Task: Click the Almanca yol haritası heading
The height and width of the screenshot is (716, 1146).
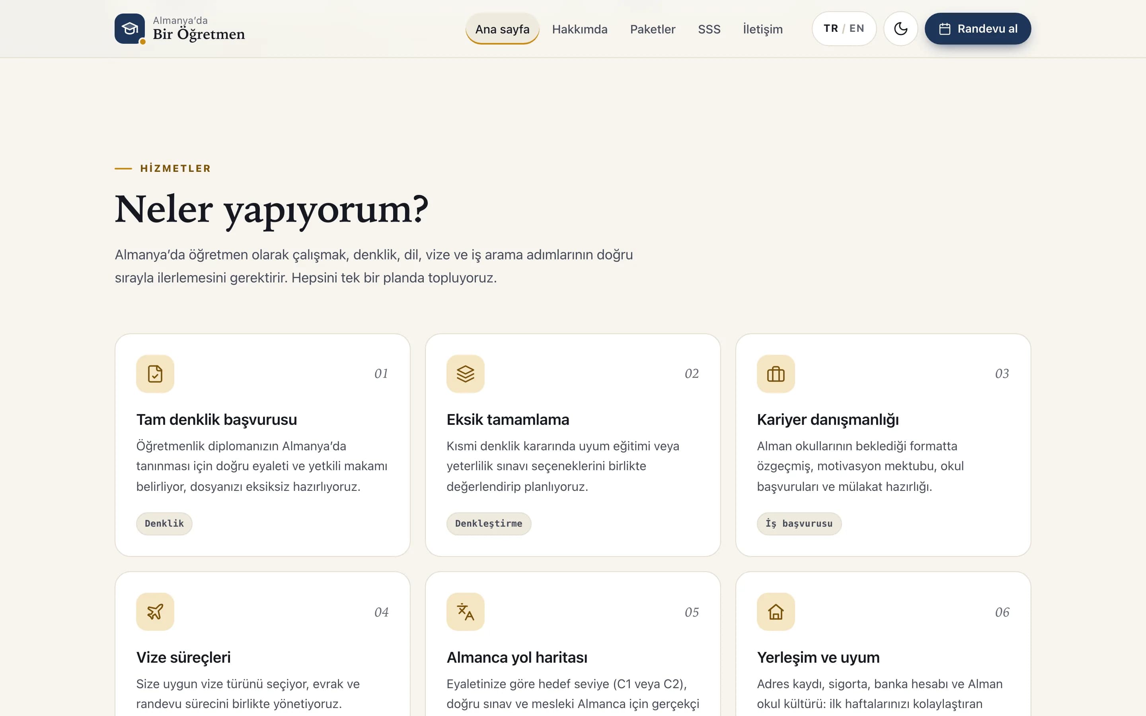Action: tap(516, 658)
